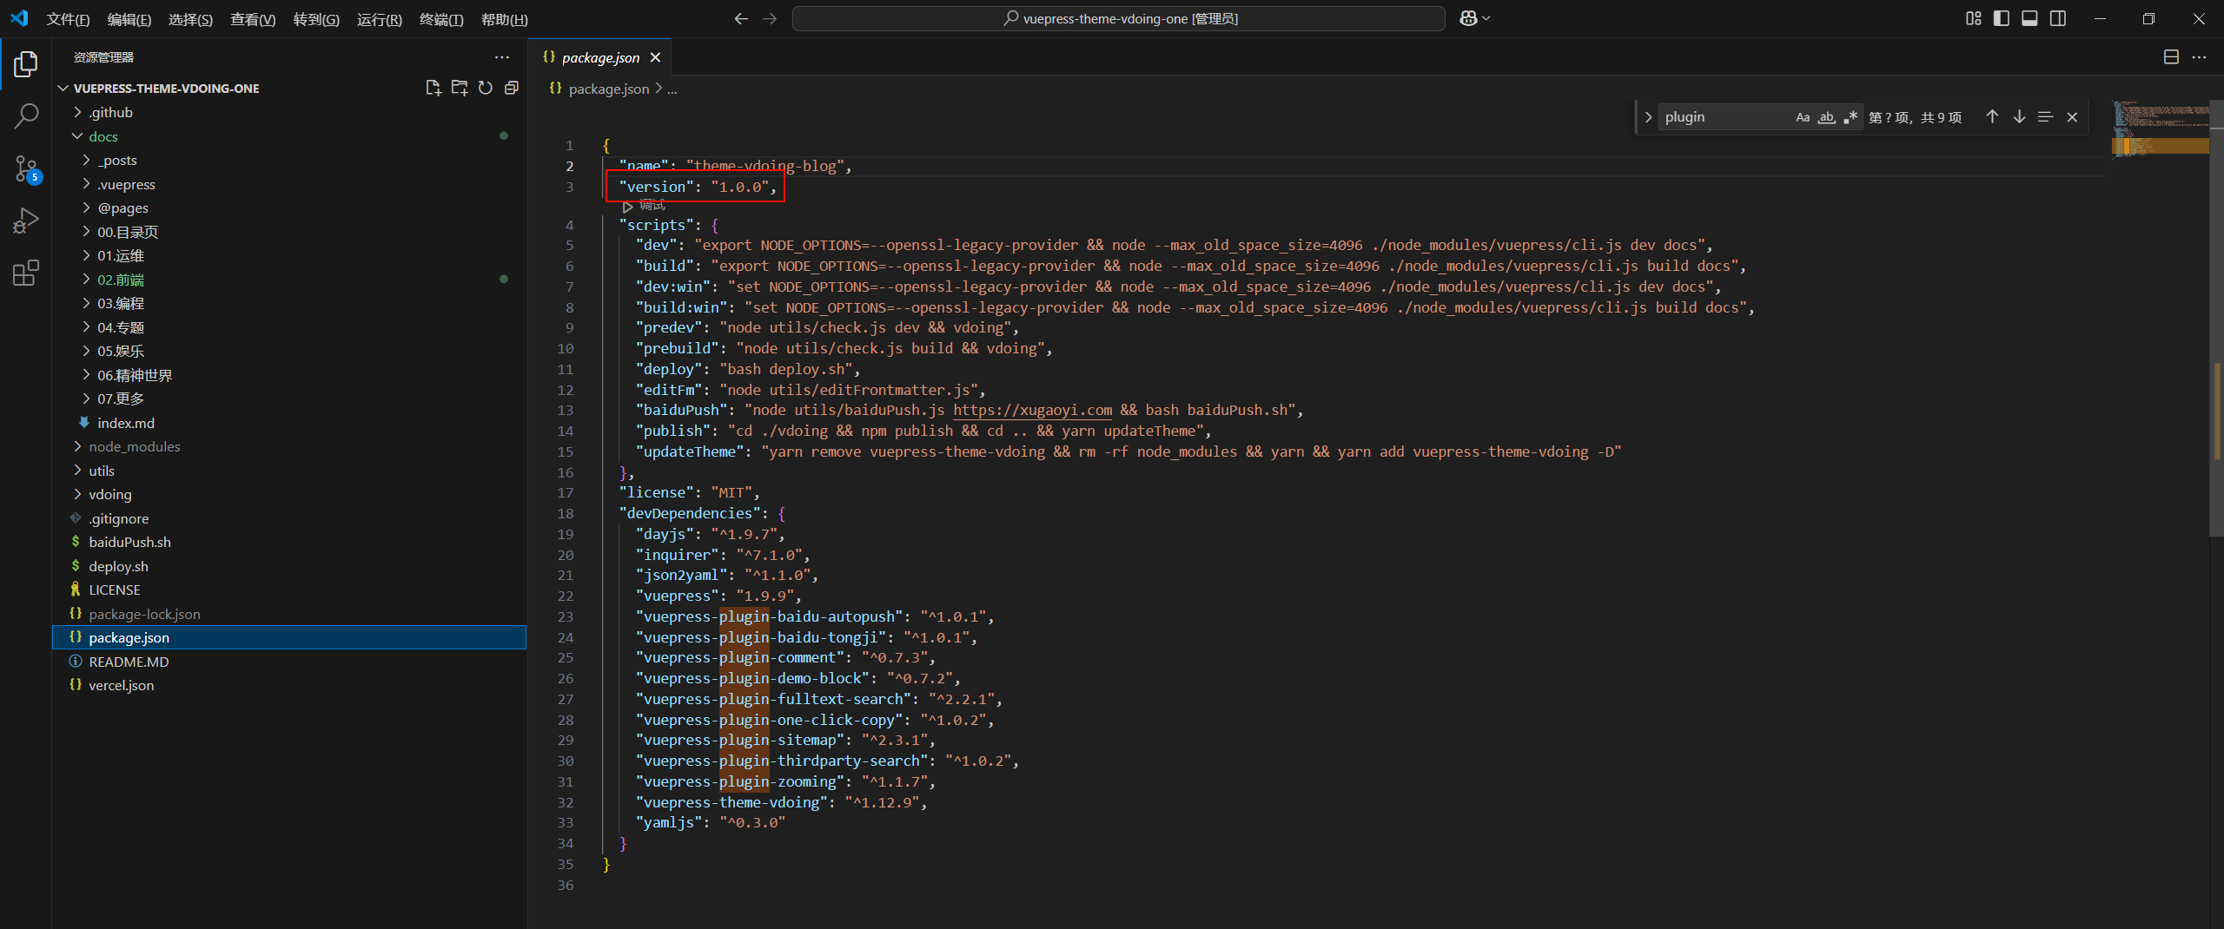Split the editor to the right
This screenshot has width=2224, height=929.
(2171, 57)
